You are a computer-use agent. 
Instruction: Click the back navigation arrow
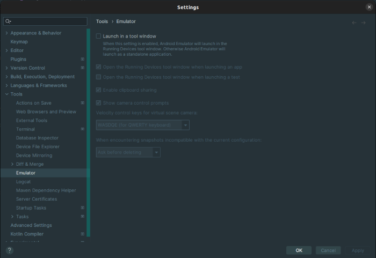point(355,23)
